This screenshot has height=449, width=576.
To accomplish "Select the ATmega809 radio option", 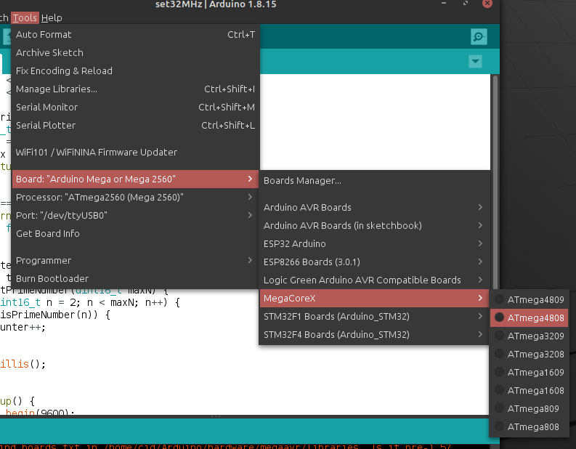I will tap(530, 408).
